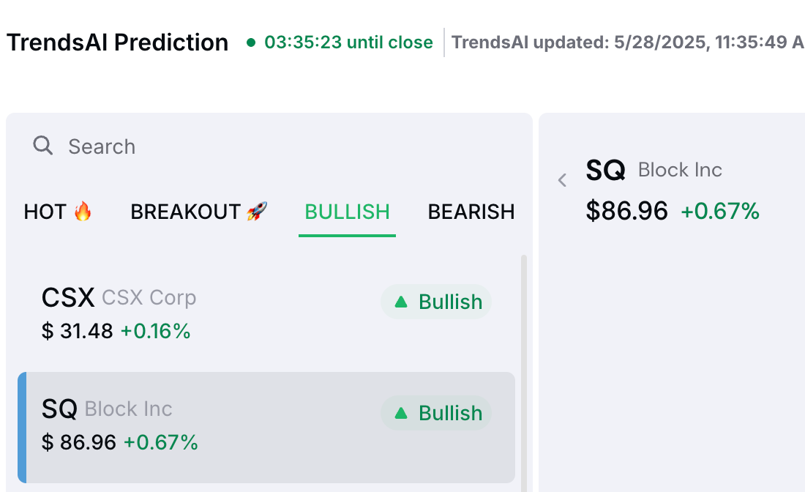Click the SQ ticker in detail panel

606,170
